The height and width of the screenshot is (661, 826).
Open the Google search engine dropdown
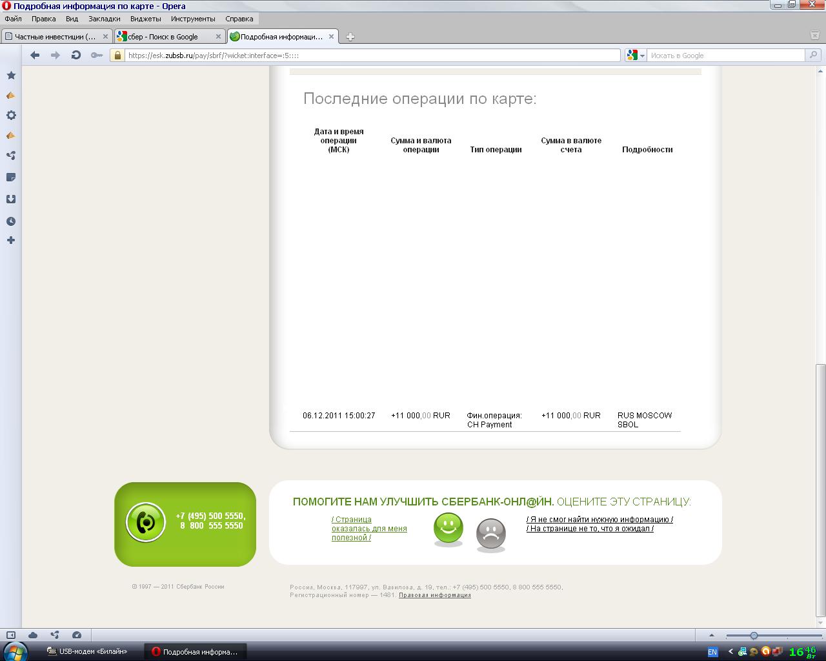pos(635,56)
